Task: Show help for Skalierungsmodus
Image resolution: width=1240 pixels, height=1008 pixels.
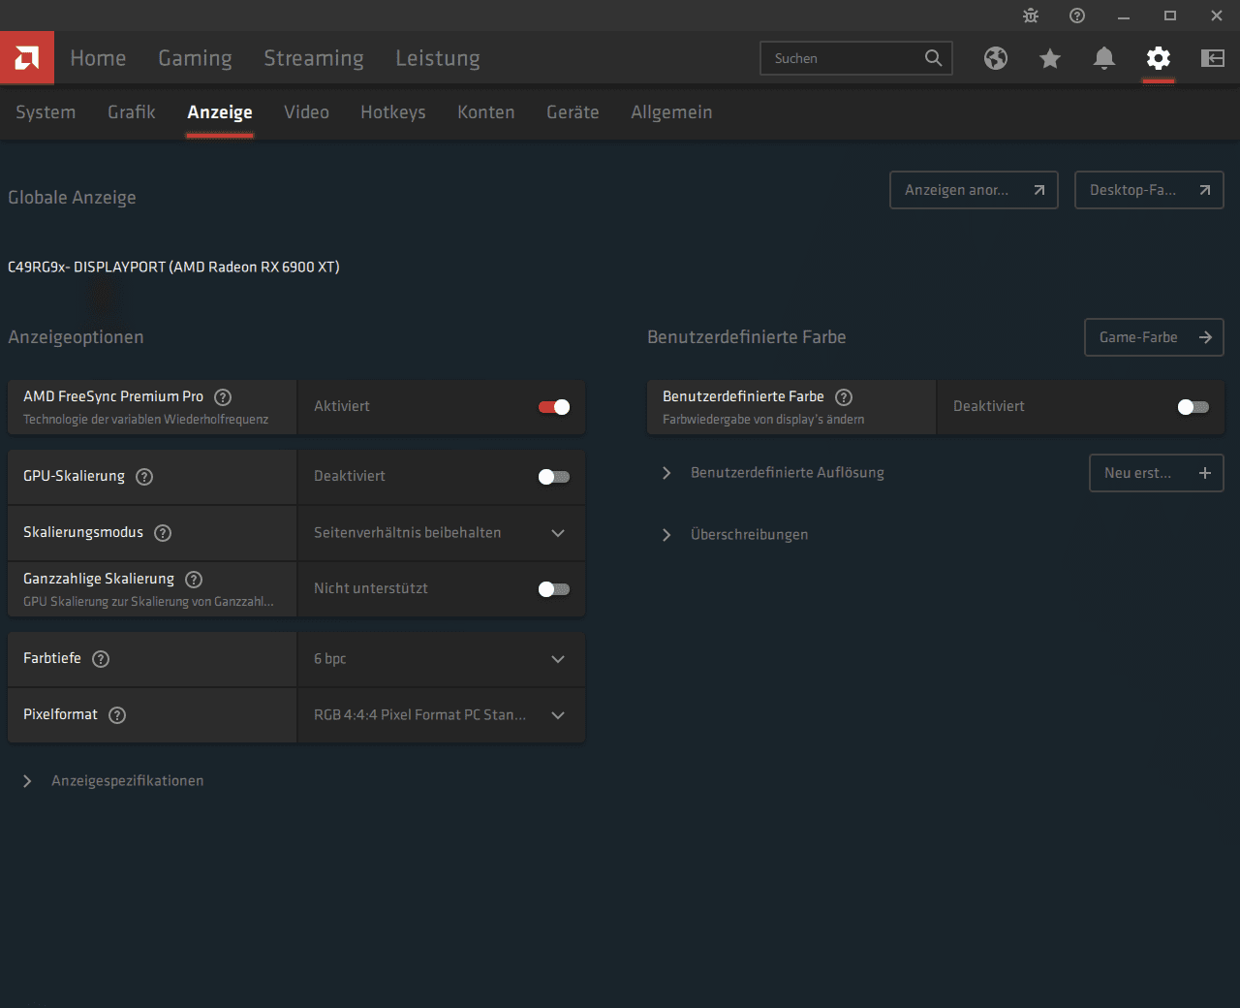Action: click(x=163, y=533)
